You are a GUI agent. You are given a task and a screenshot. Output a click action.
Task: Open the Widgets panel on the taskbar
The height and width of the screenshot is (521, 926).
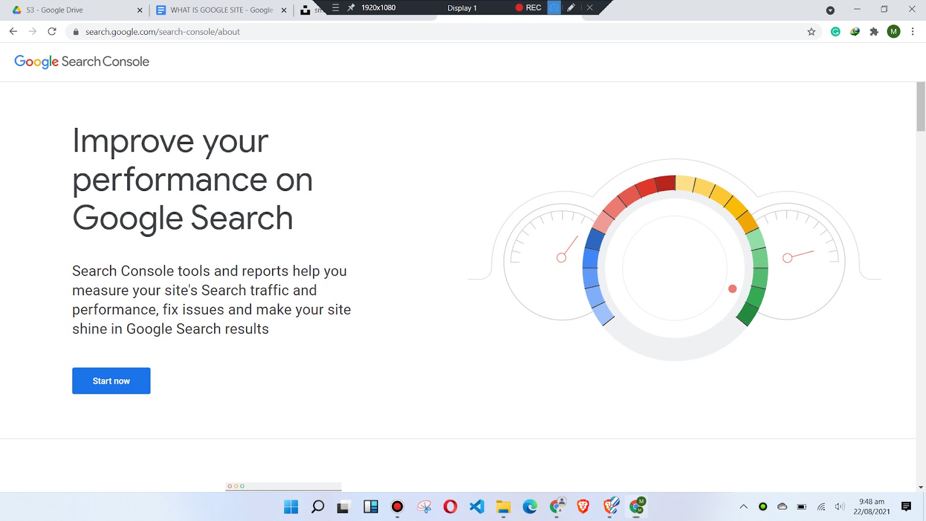point(371,507)
